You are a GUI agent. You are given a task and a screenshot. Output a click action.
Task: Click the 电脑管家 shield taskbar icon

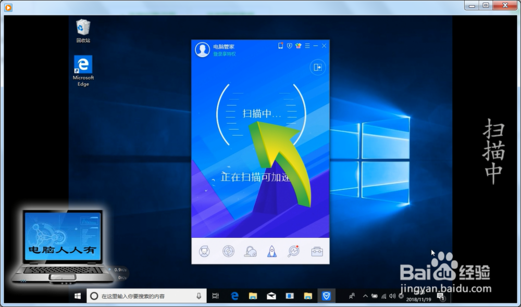(326, 296)
